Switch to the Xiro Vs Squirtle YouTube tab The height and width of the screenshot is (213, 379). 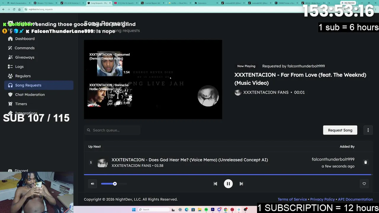[125, 3]
